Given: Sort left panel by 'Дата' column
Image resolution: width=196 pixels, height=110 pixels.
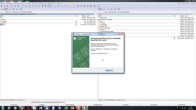Looking at the screenshot, I should pos(92,16).
